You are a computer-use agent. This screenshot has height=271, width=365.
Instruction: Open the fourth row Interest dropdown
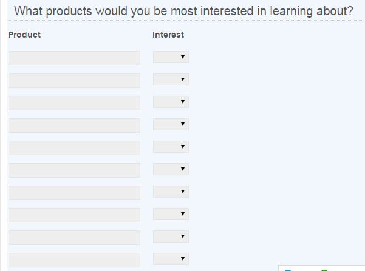[171, 124]
